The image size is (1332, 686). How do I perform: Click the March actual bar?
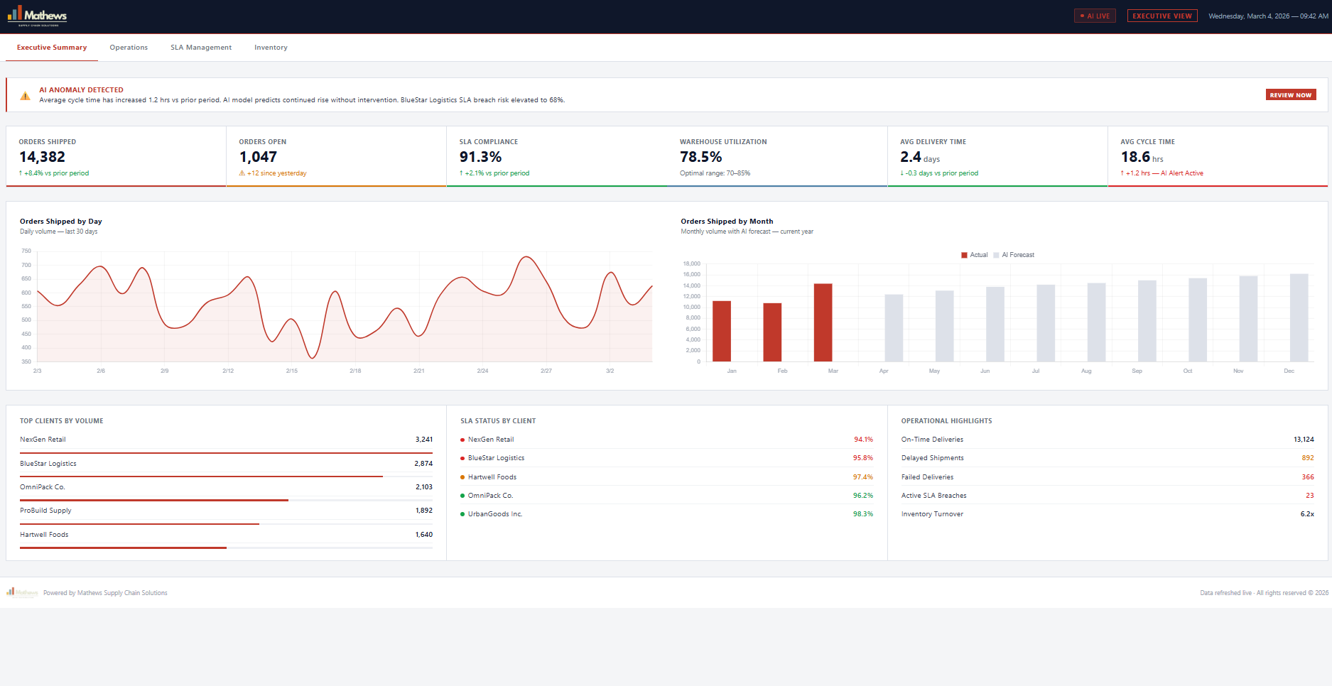coord(823,322)
